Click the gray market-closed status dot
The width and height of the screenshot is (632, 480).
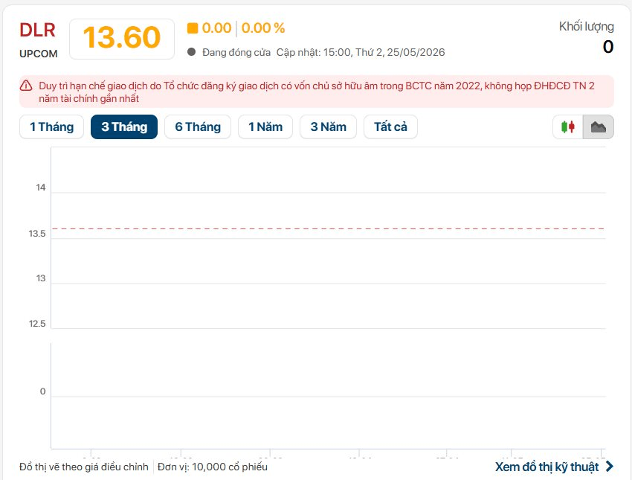click(191, 52)
